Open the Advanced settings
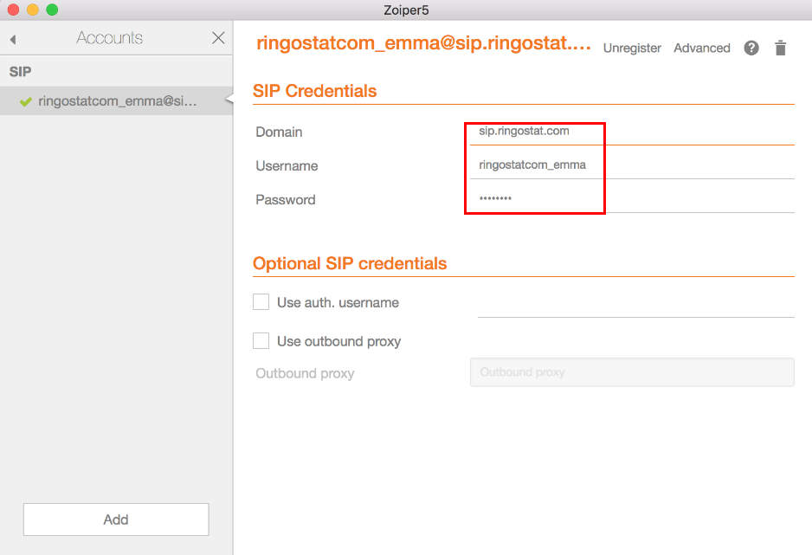This screenshot has height=555, width=812. click(702, 48)
